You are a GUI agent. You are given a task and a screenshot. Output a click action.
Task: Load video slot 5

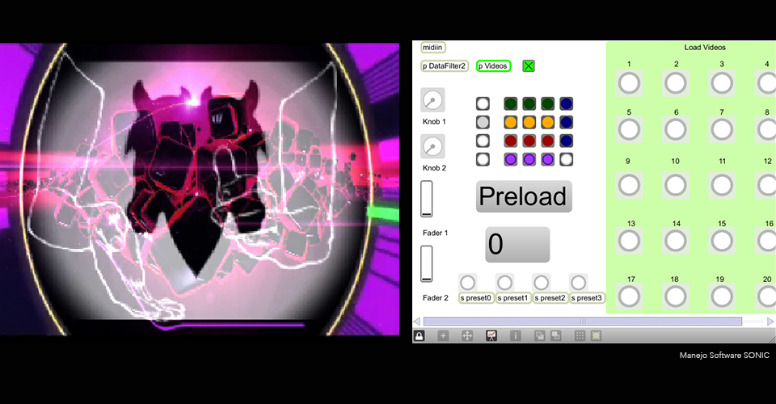click(629, 129)
